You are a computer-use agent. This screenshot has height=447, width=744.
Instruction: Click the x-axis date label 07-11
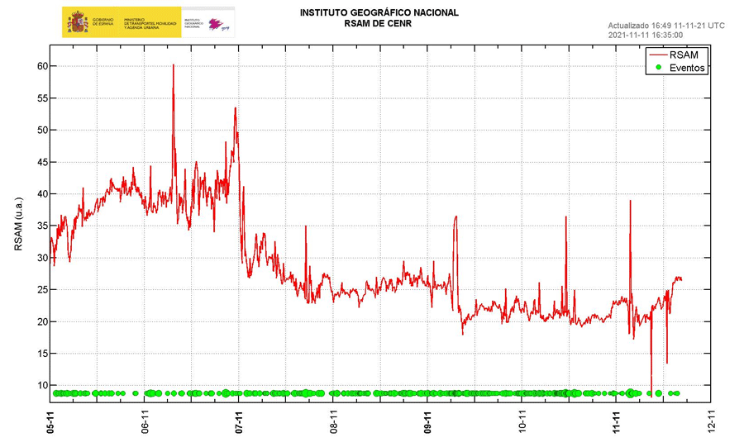tap(239, 422)
